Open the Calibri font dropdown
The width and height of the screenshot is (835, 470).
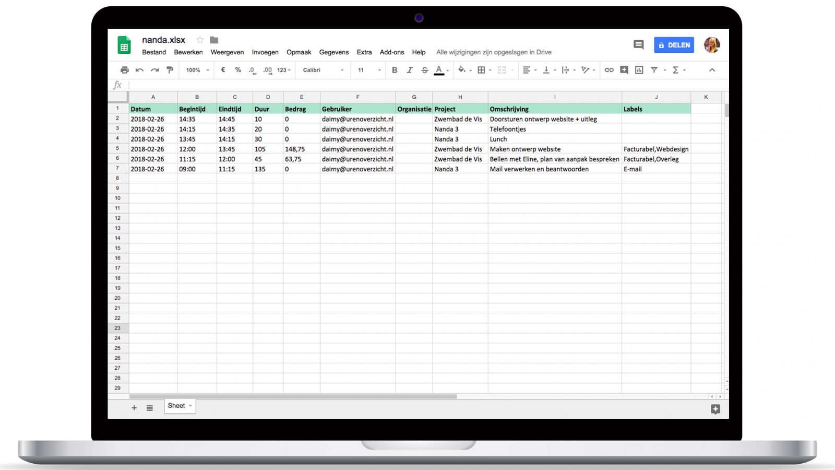point(323,70)
